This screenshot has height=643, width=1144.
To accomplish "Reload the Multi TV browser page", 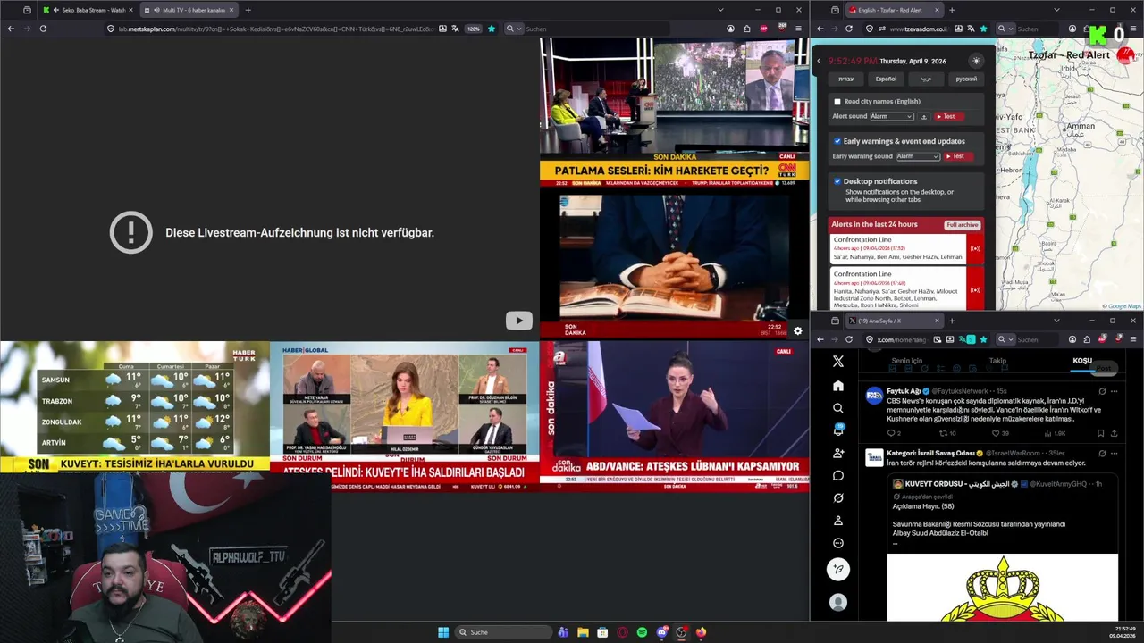I will [43, 29].
